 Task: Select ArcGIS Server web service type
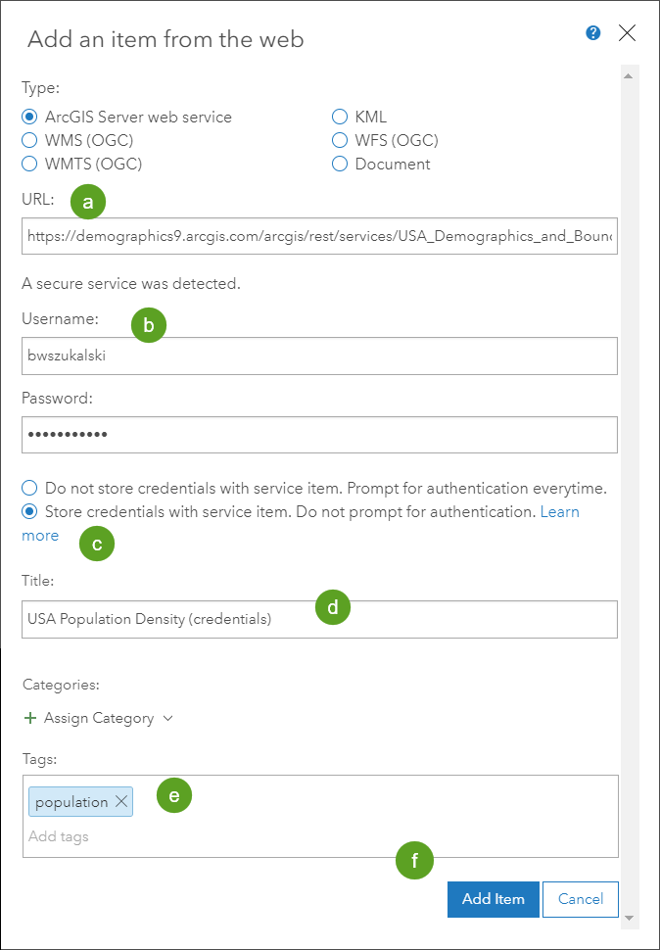coord(29,117)
